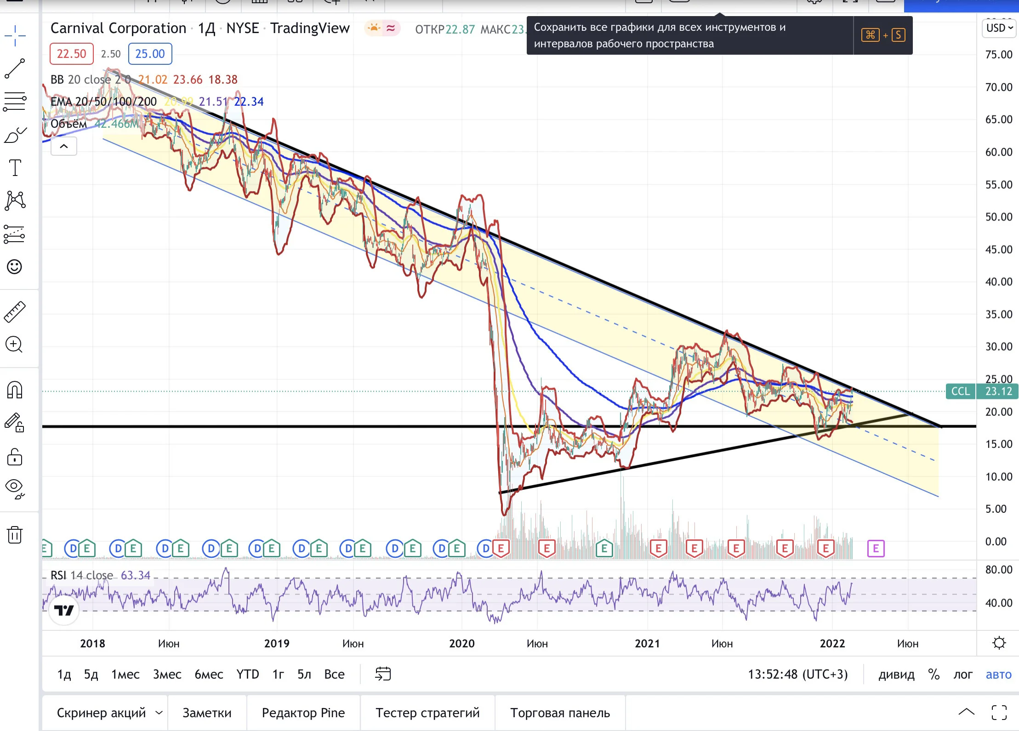The image size is (1019, 731).
Task: Toggle percent scale mode
Action: (x=934, y=674)
